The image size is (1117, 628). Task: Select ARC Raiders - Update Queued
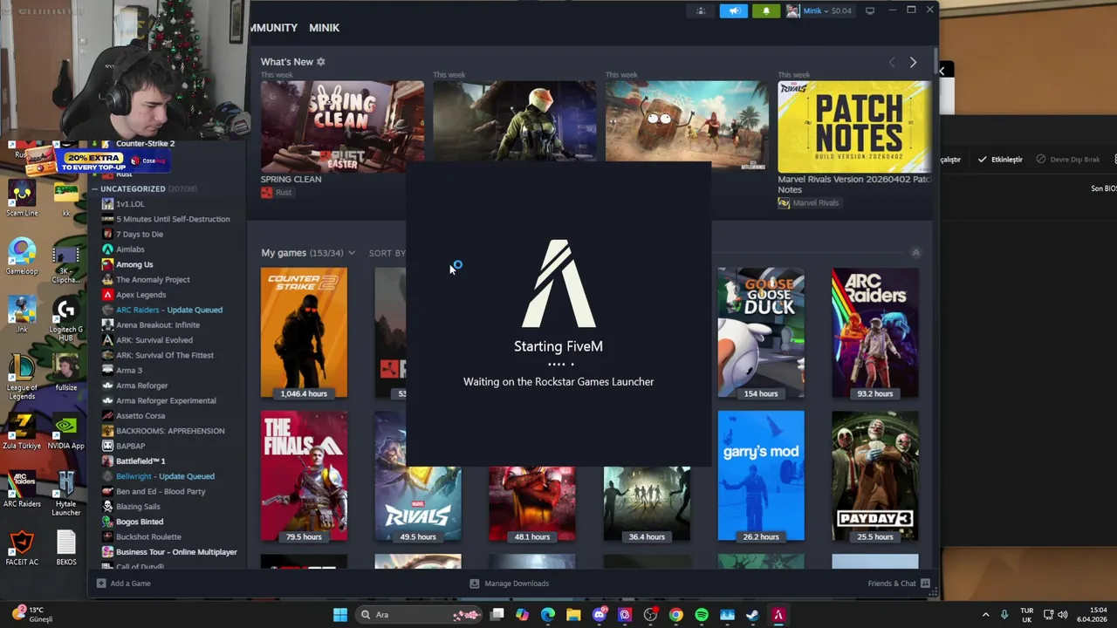[x=169, y=310]
